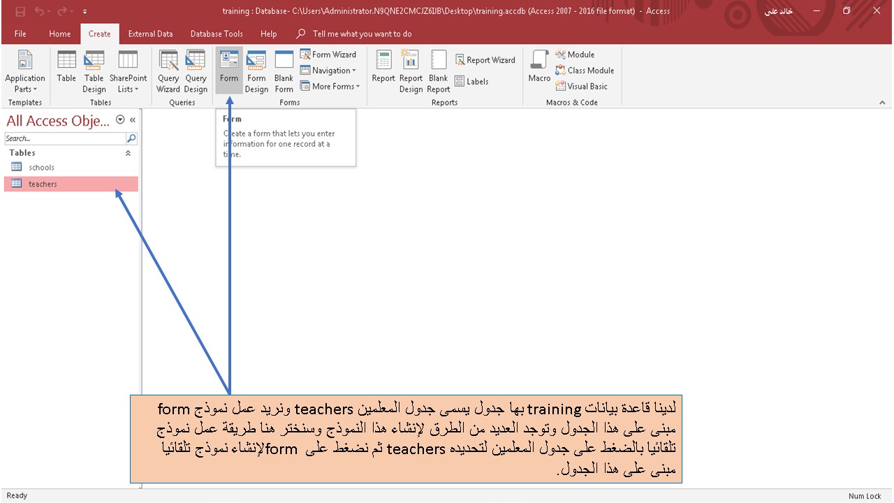Viewport: 894px width, 503px height.
Task: Select the schools table
Action: [x=71, y=168]
